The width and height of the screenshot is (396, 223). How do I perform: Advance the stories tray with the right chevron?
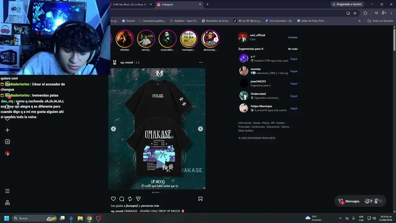pyautogui.click(x=216, y=40)
